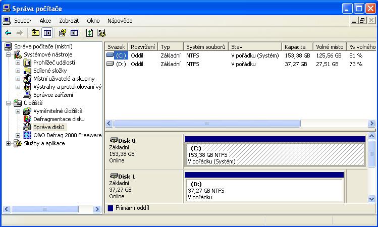
Task: Expand the O&O Defrag 2000 Freeware node
Action: (18, 135)
